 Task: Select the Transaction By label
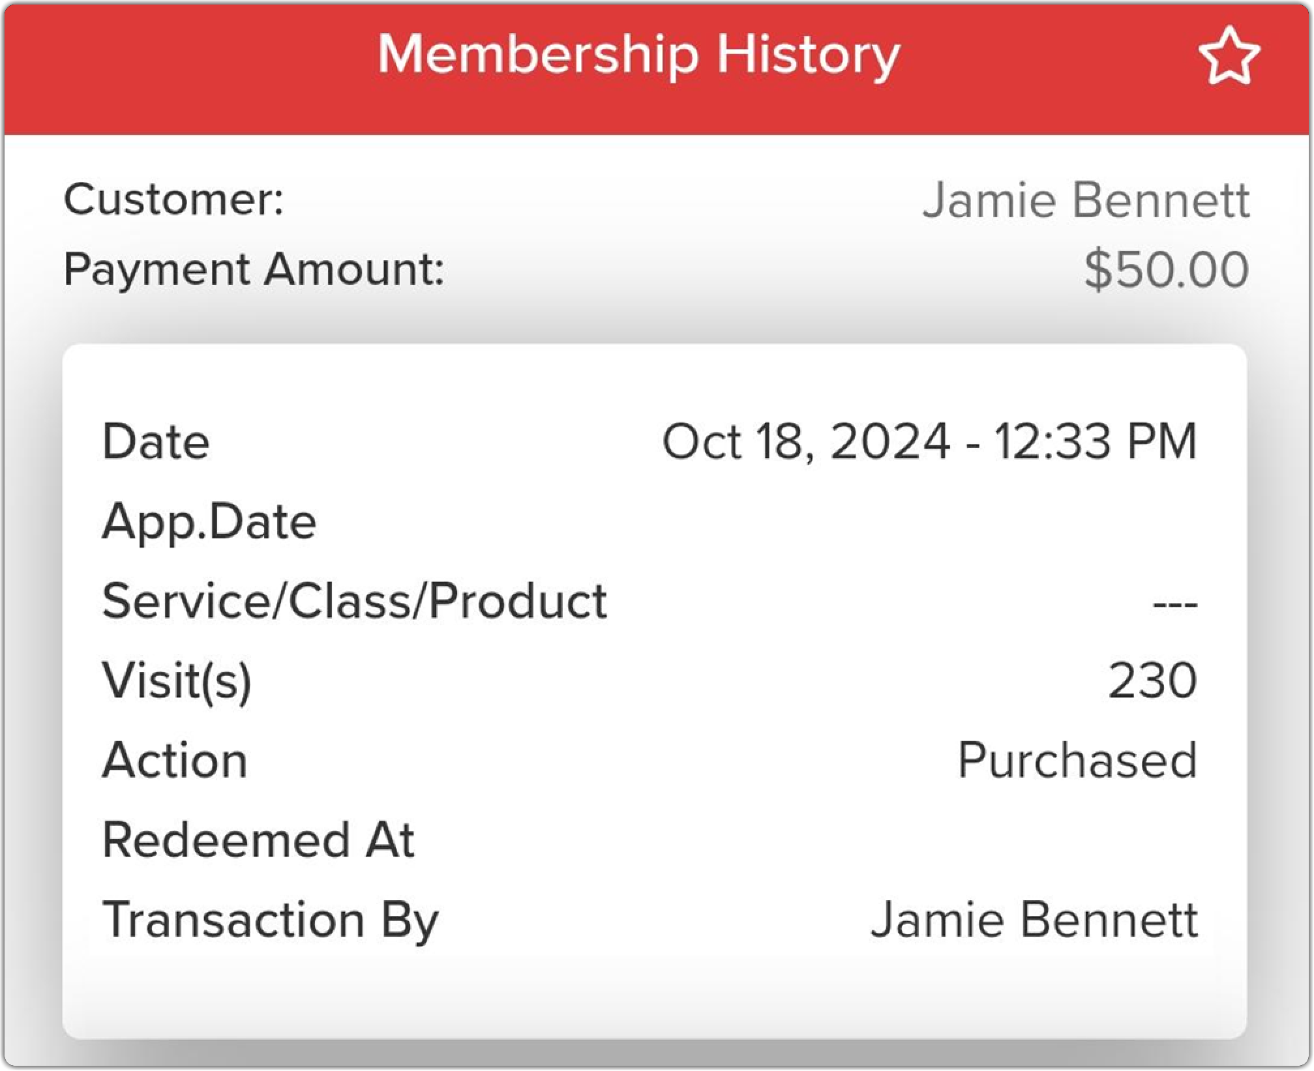(x=271, y=920)
